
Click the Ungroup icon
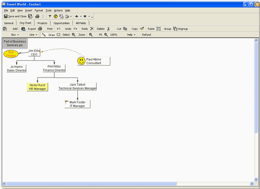click(x=175, y=29)
